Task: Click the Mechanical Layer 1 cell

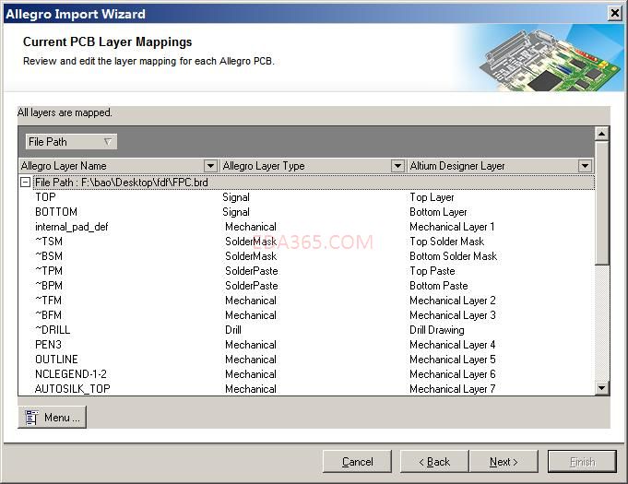Action: tap(452, 227)
